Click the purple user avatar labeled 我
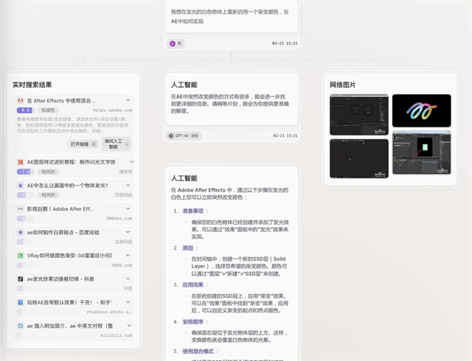The height and width of the screenshot is (361, 472). point(173,43)
